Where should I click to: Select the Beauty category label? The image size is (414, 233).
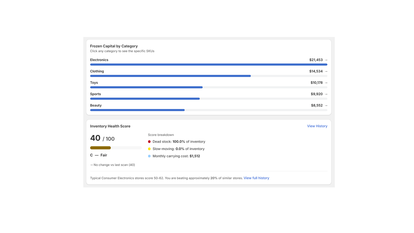click(96, 105)
